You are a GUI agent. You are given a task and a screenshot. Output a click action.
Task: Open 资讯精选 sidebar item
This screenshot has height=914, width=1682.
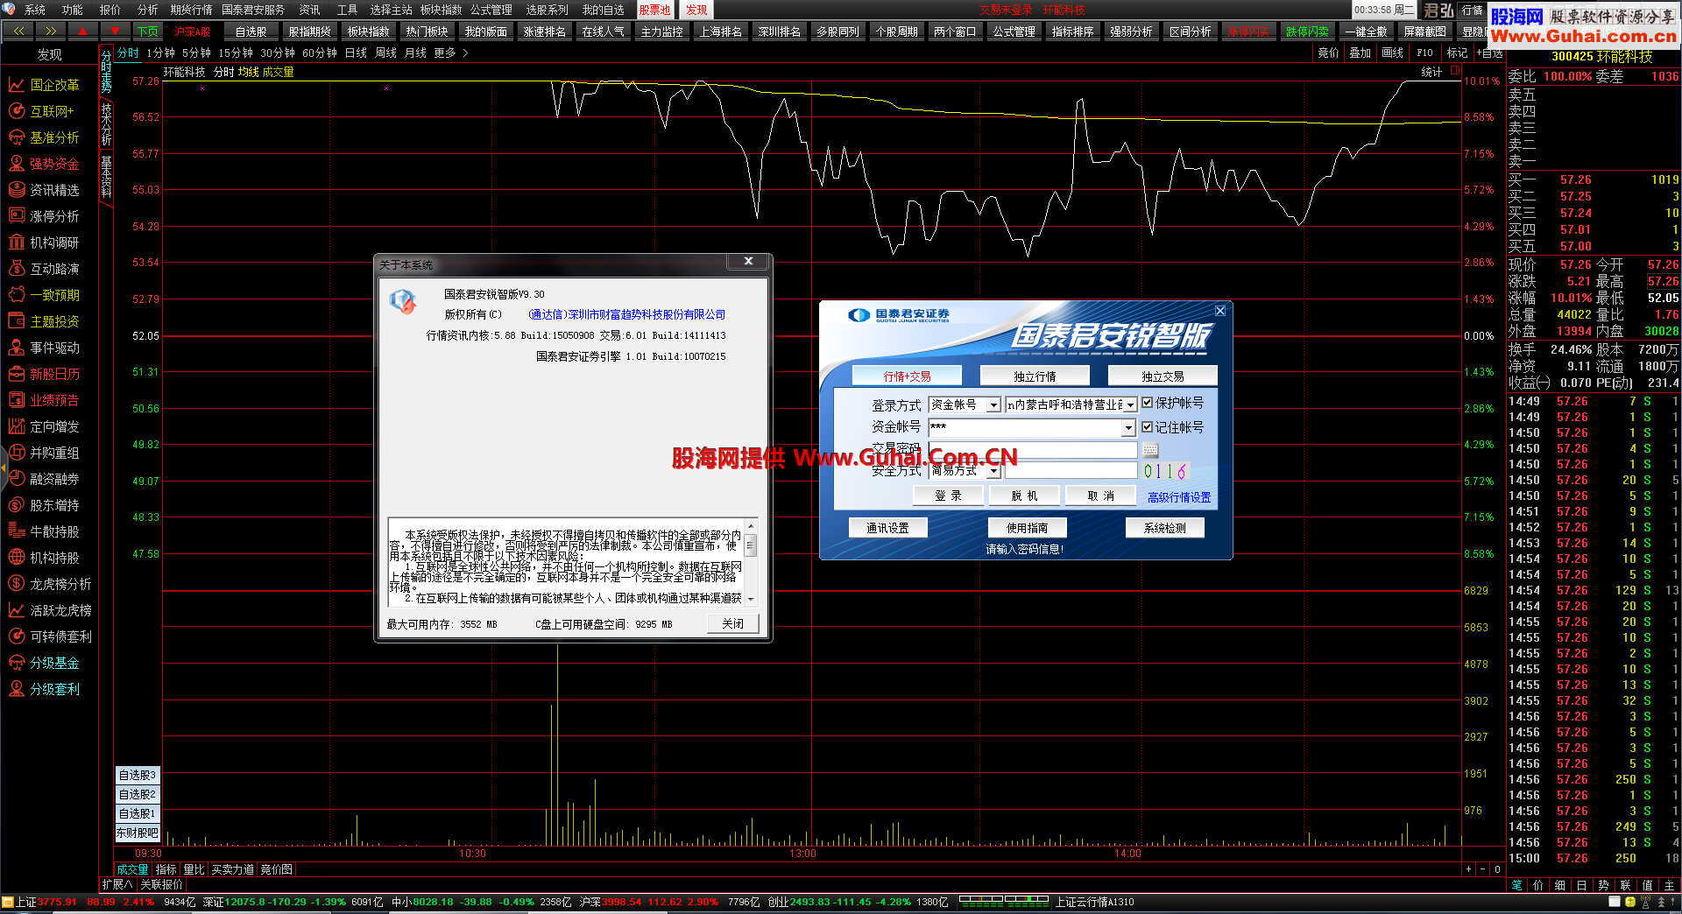tap(44, 190)
